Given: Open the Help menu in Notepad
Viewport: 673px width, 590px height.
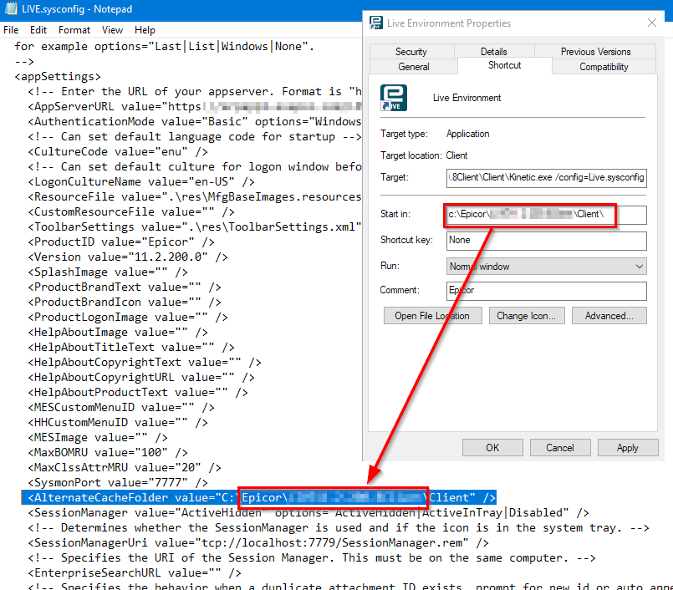Looking at the screenshot, I should 145,30.
